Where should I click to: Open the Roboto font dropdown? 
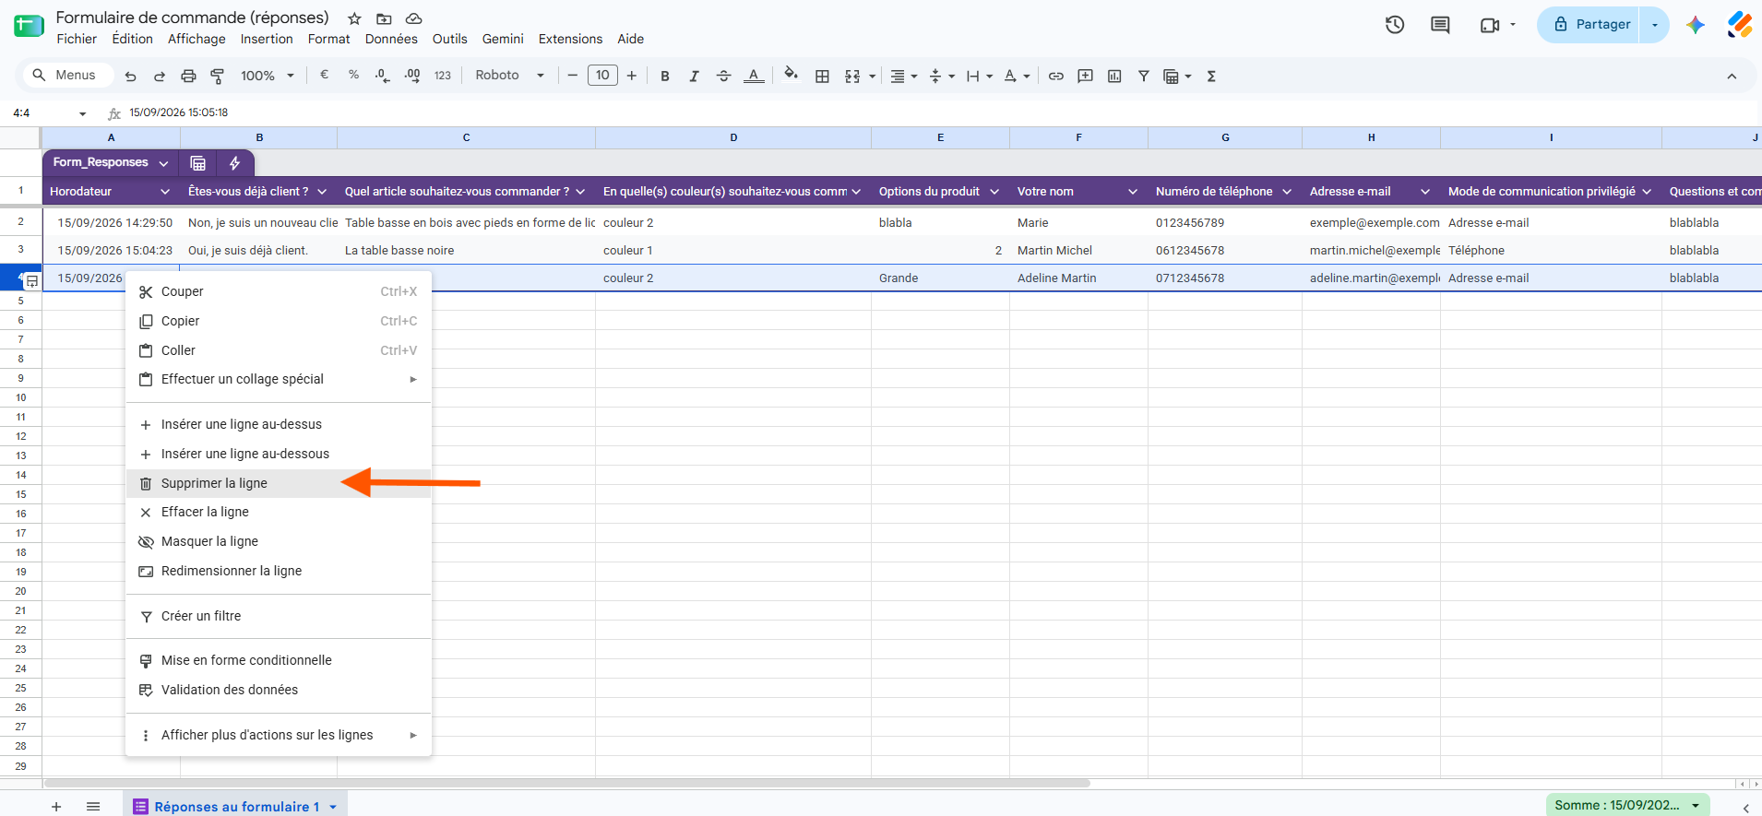(x=510, y=76)
